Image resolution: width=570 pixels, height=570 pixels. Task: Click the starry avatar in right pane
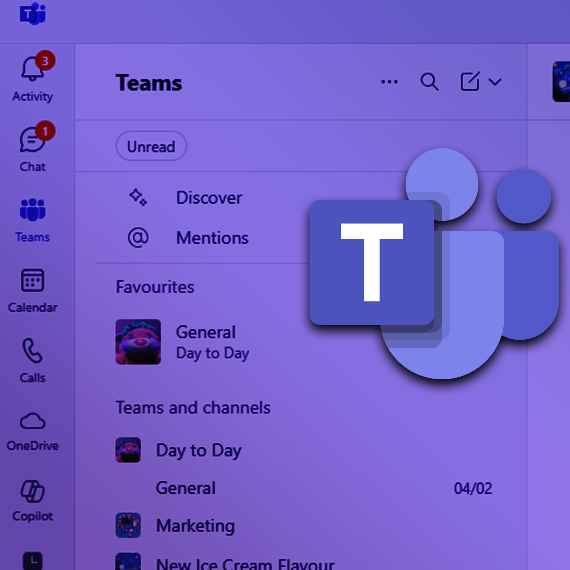561,82
